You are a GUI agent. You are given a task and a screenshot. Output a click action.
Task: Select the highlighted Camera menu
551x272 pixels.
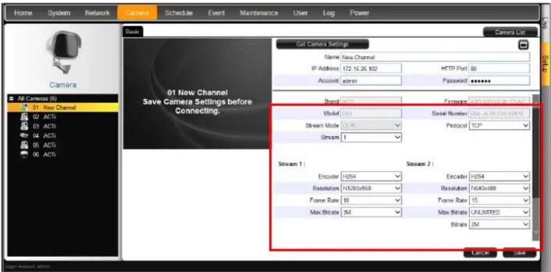(137, 13)
